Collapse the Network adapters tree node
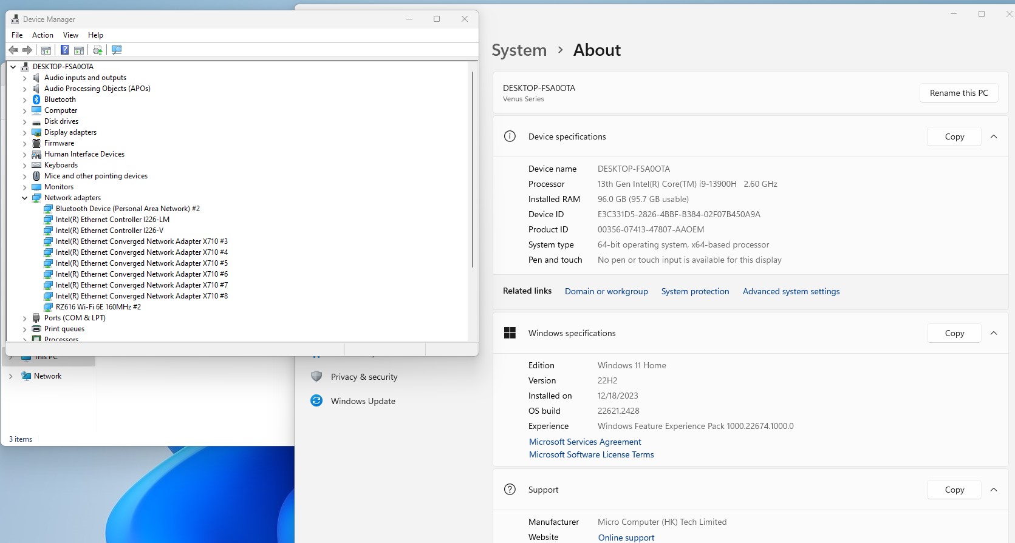 [x=25, y=198]
